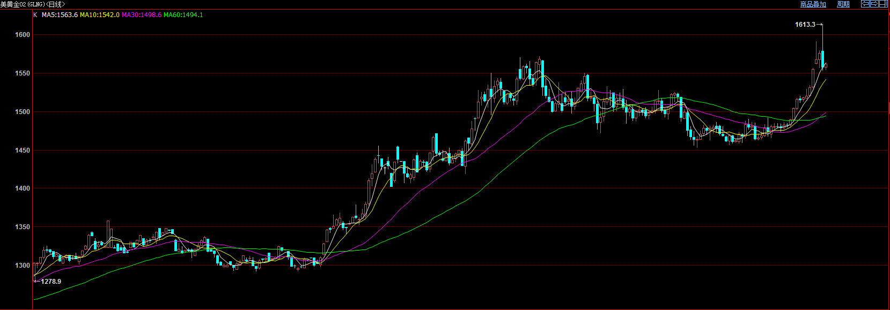The height and width of the screenshot is (310, 890).
Task: Click the right arrow navigation icon
Action: coord(874,4)
